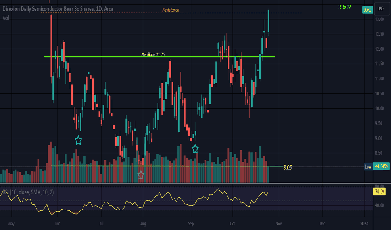Click the Jul label on the time axis
391x230 pixels.
pyautogui.click(x=101, y=224)
